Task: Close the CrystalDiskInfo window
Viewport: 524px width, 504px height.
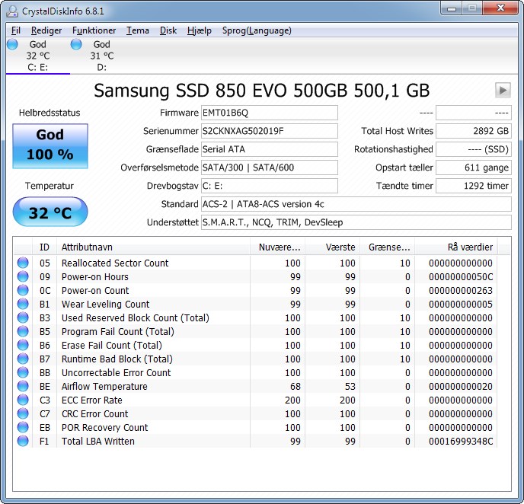Action: click(x=500, y=8)
